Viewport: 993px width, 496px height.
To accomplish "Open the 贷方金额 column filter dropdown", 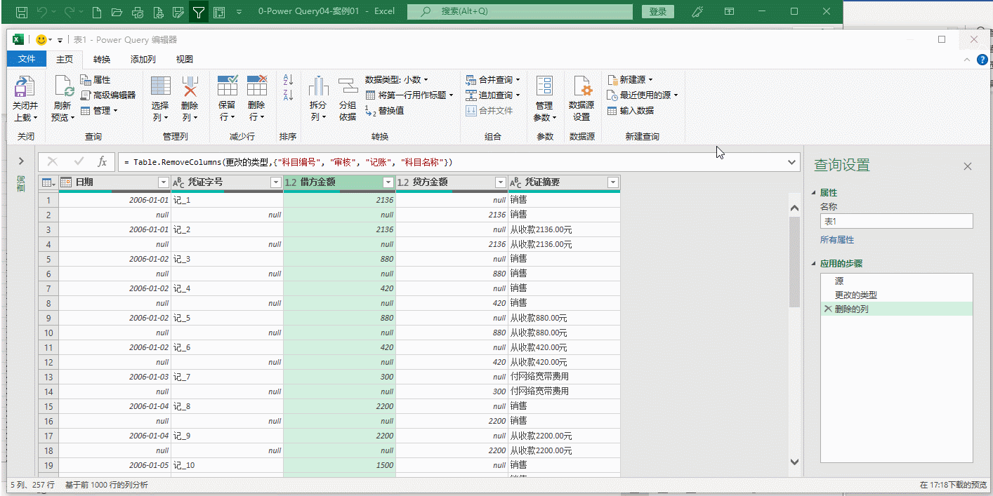I will [x=501, y=182].
